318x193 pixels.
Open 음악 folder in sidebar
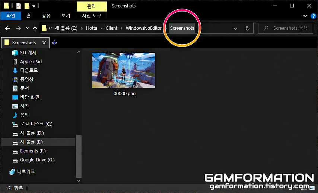[21, 115]
